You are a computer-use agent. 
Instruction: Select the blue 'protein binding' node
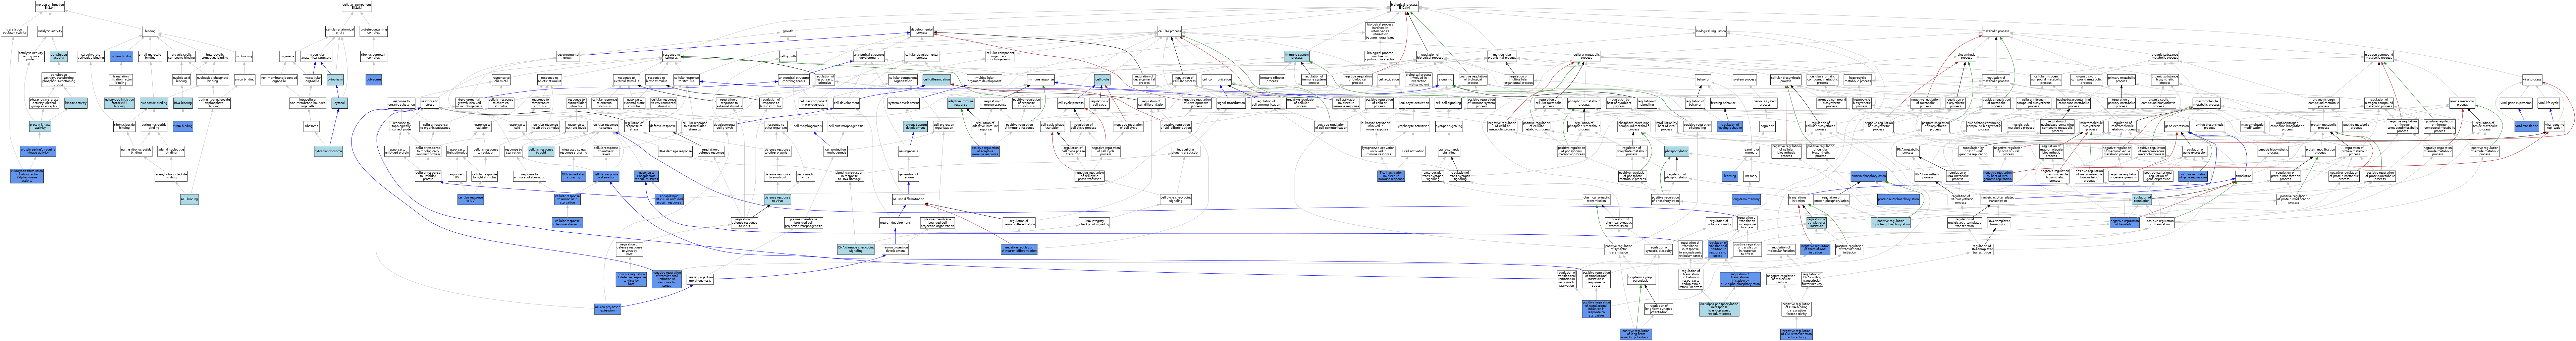coord(121,56)
